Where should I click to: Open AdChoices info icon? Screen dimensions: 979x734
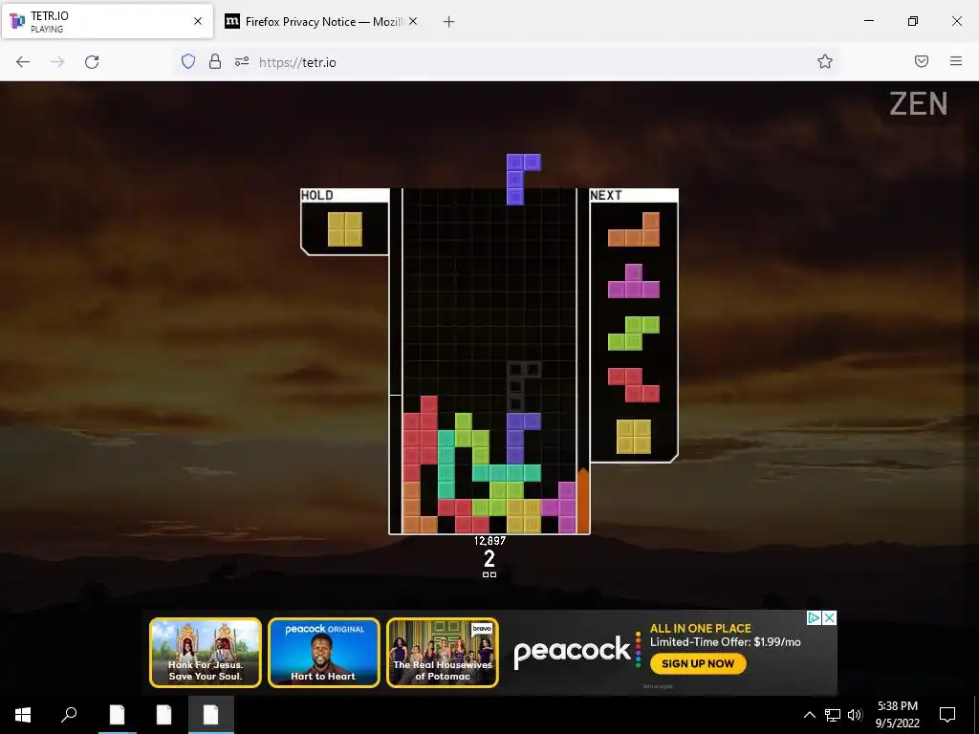pos(815,618)
